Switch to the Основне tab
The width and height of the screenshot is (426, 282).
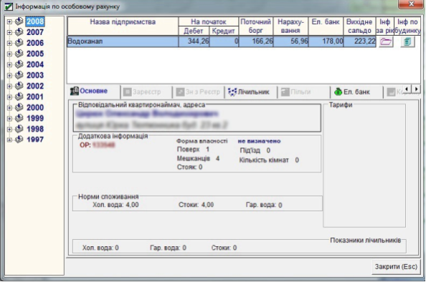(93, 92)
